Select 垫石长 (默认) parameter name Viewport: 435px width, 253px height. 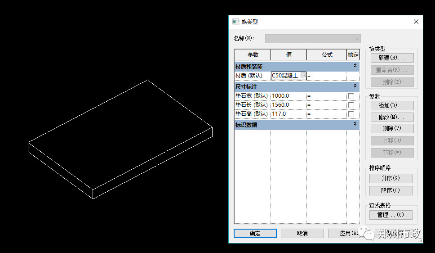tap(253, 105)
